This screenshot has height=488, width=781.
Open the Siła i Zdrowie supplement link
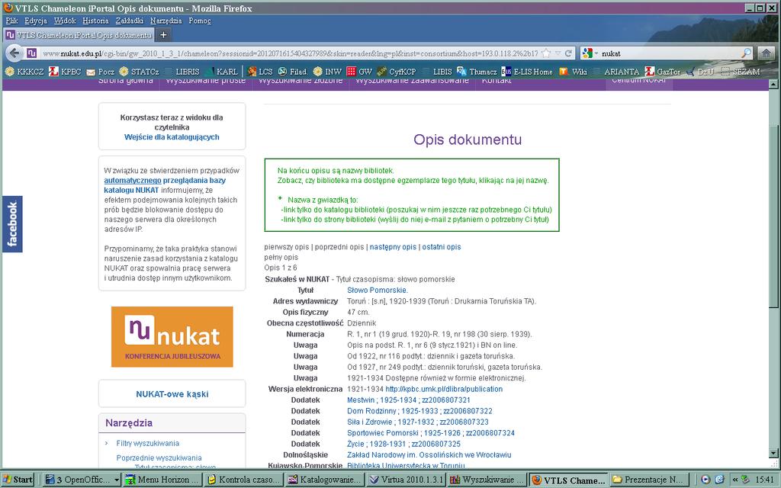[417, 422]
